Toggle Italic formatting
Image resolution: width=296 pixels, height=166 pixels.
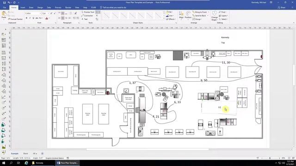(30, 18)
